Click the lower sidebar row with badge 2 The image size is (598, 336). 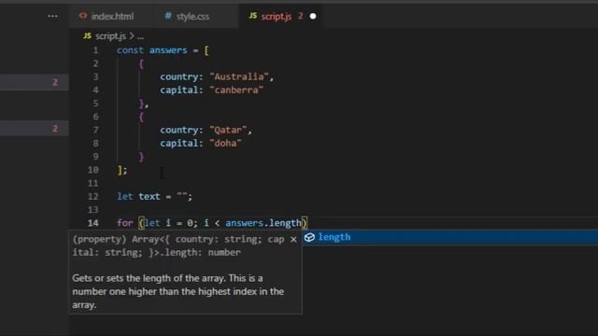pos(35,129)
